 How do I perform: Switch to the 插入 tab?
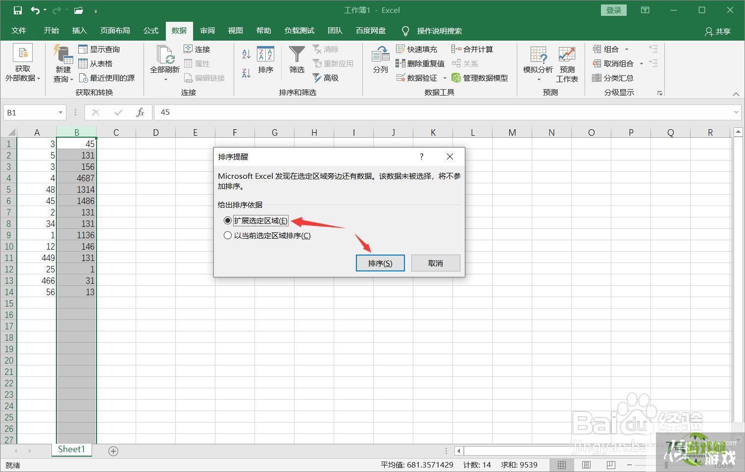coord(79,31)
